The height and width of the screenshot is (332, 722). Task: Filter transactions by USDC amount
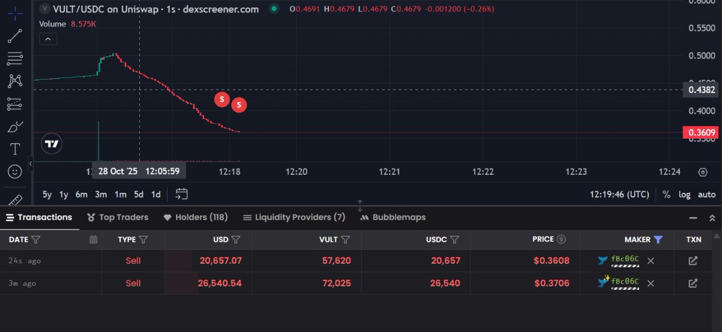pos(455,239)
